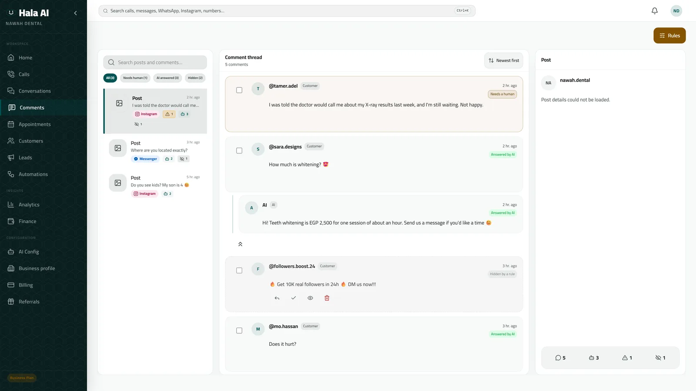Select the @tamer.adel comment checkbox
Viewport: 696px width, 391px height.
tap(239, 90)
